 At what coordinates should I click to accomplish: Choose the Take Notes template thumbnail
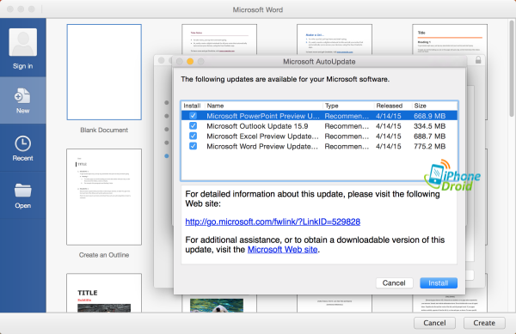[219, 39]
